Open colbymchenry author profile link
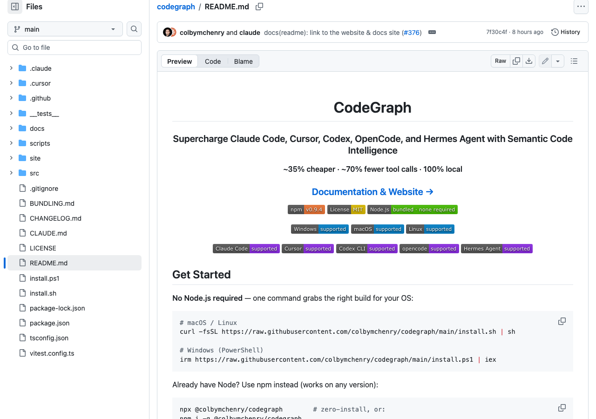 point(202,32)
